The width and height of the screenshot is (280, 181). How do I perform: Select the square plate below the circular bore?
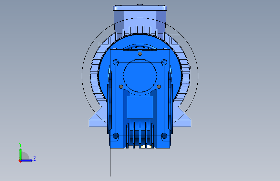click(x=140, y=108)
